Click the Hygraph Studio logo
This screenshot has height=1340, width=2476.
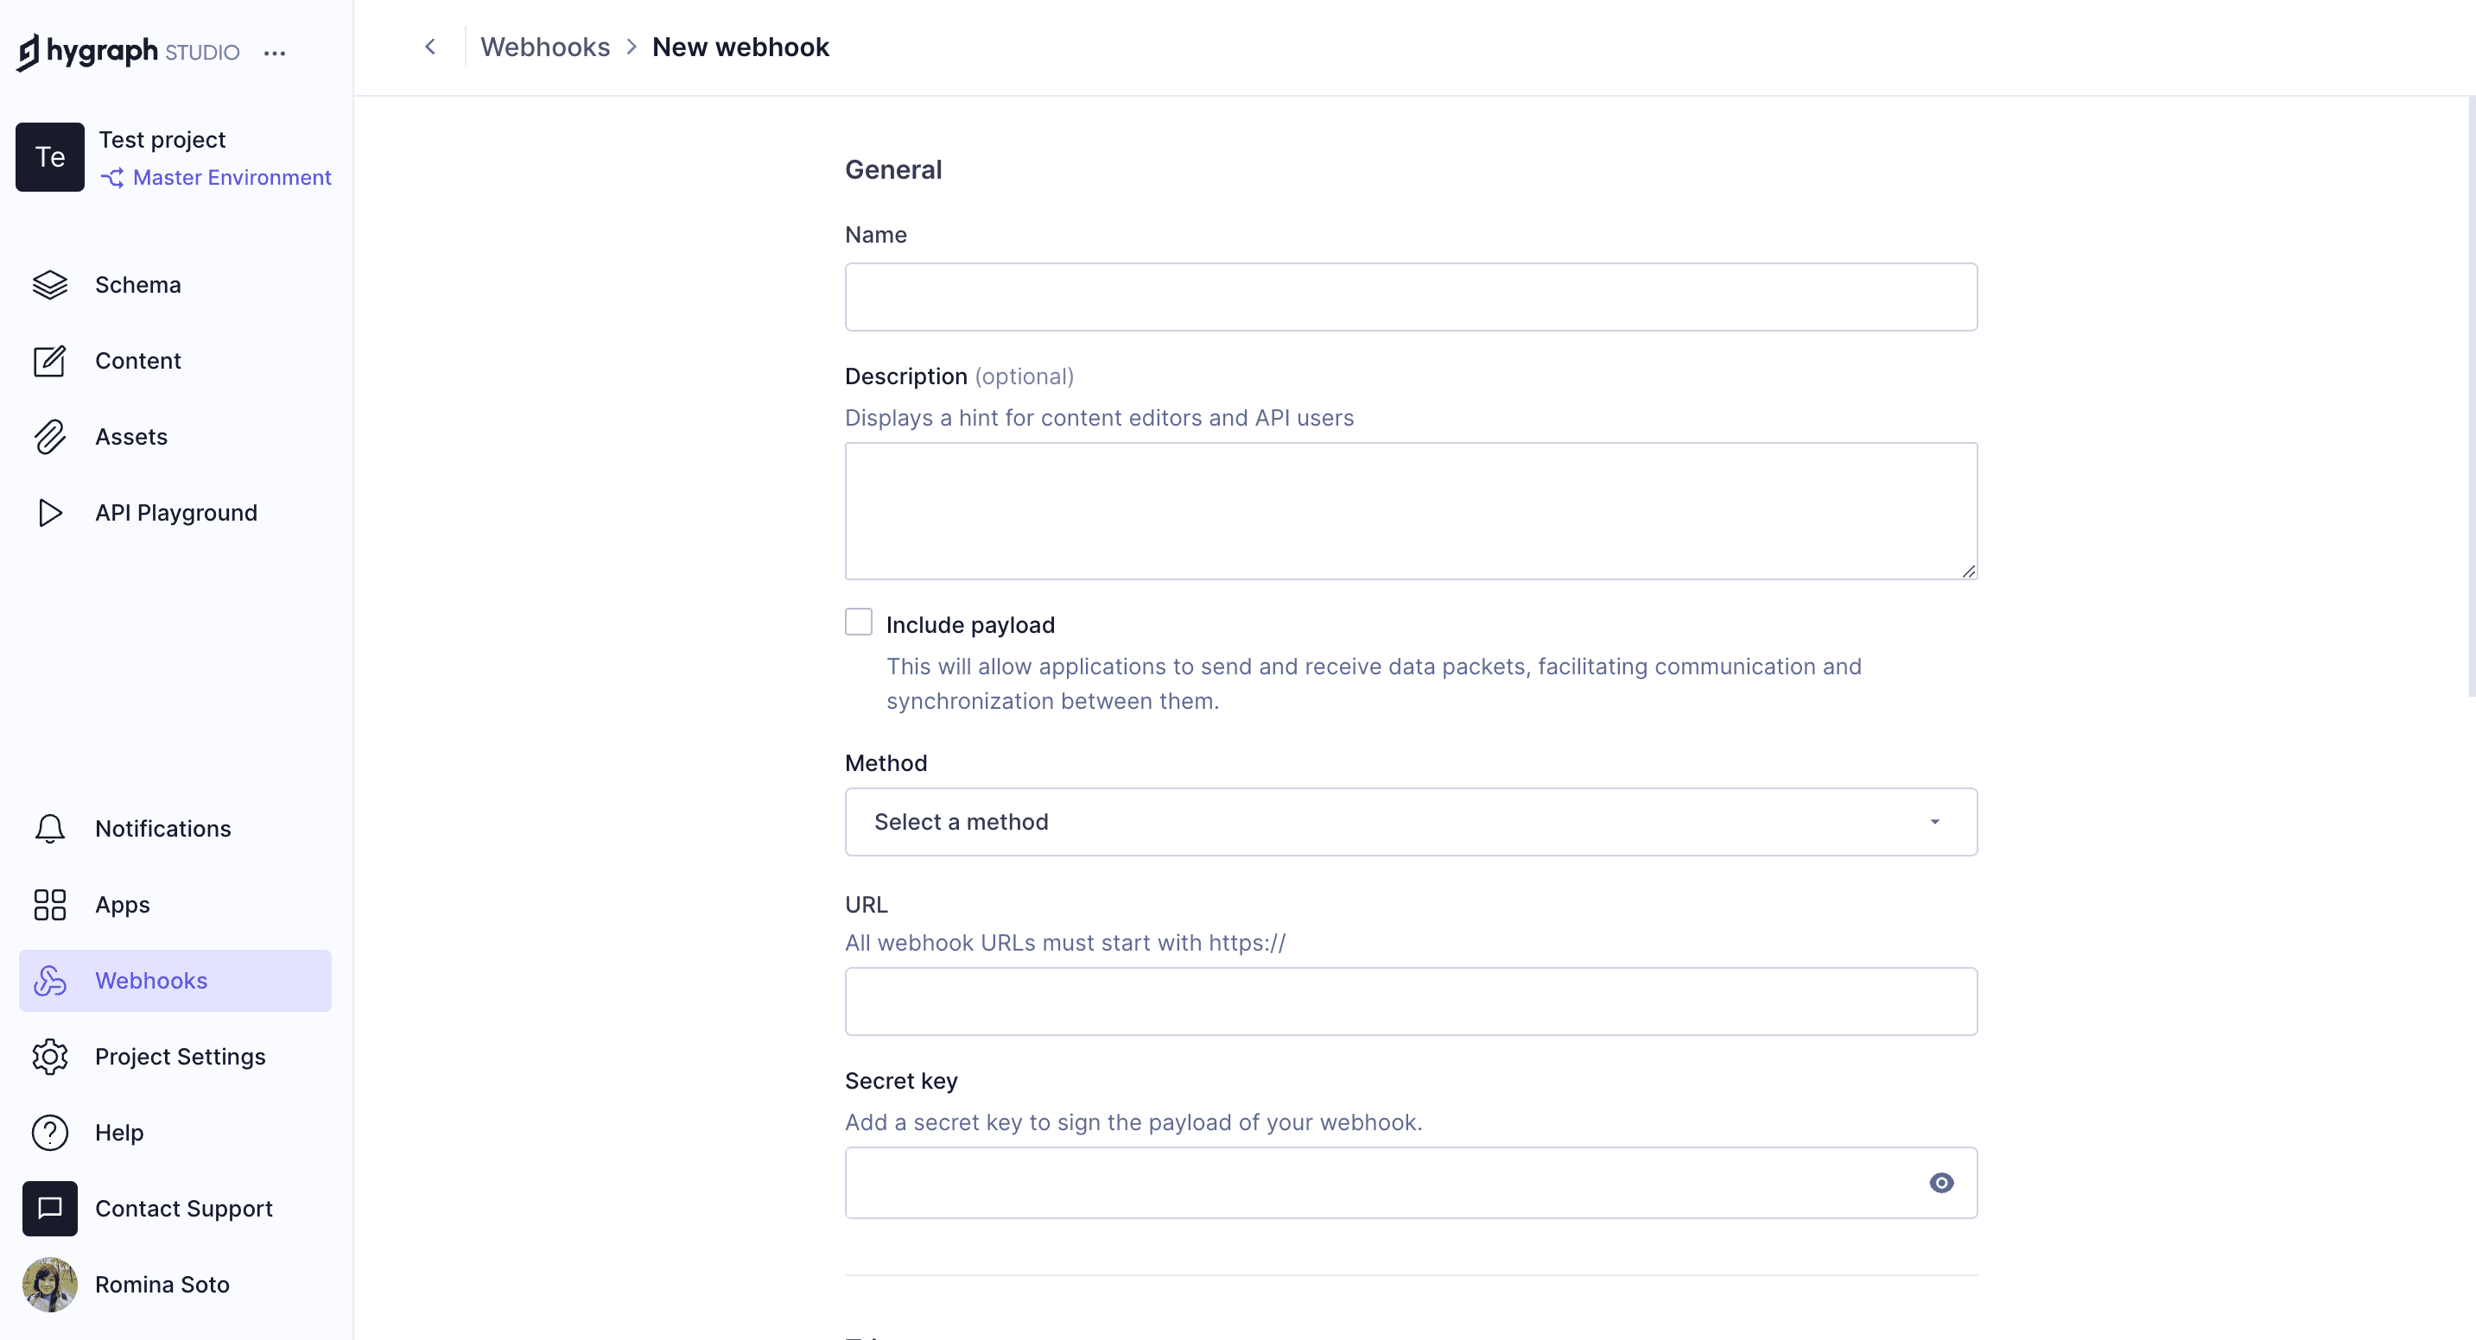tap(126, 52)
